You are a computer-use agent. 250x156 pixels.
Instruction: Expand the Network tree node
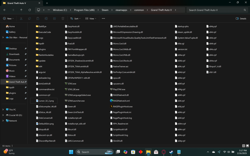[3, 121]
